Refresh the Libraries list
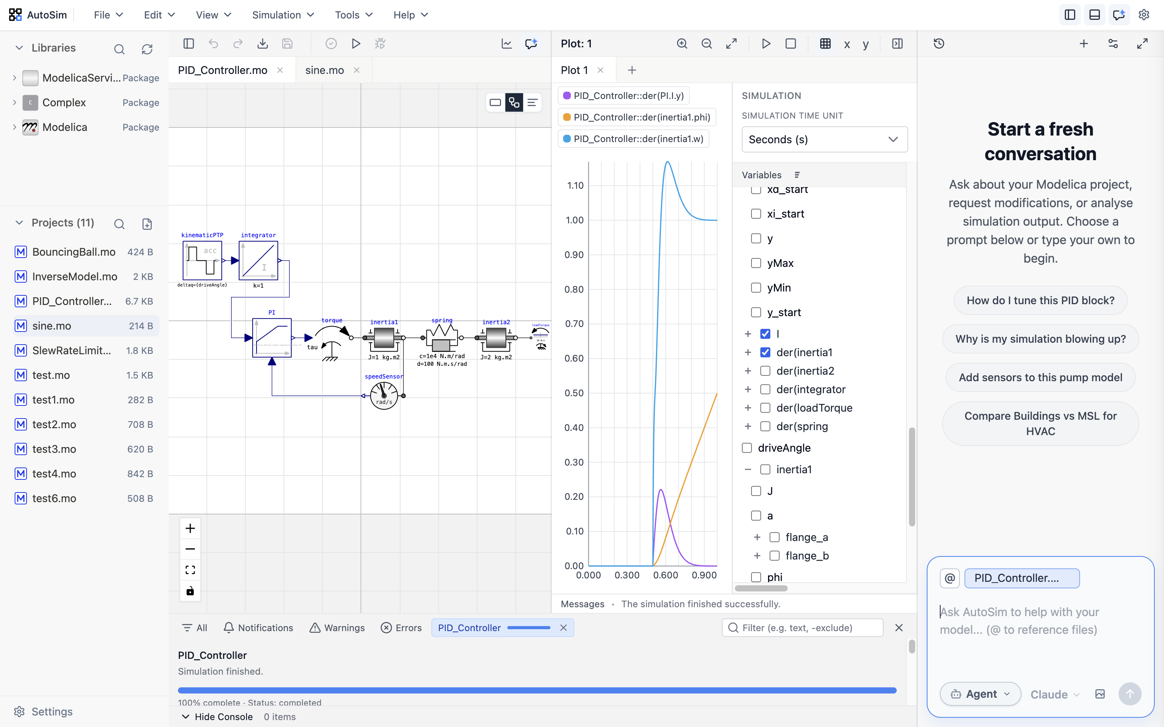This screenshot has width=1164, height=727. coord(147,49)
